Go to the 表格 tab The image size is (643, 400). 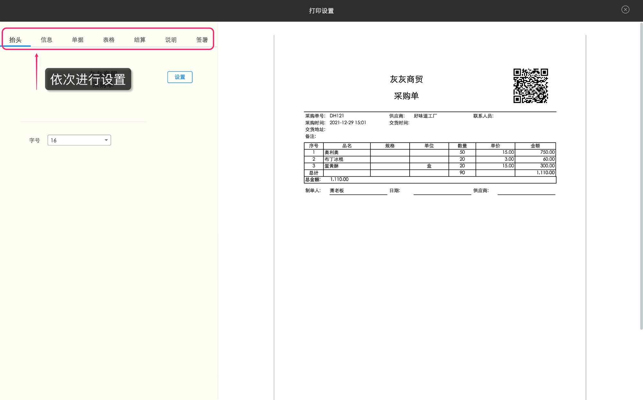tap(109, 40)
